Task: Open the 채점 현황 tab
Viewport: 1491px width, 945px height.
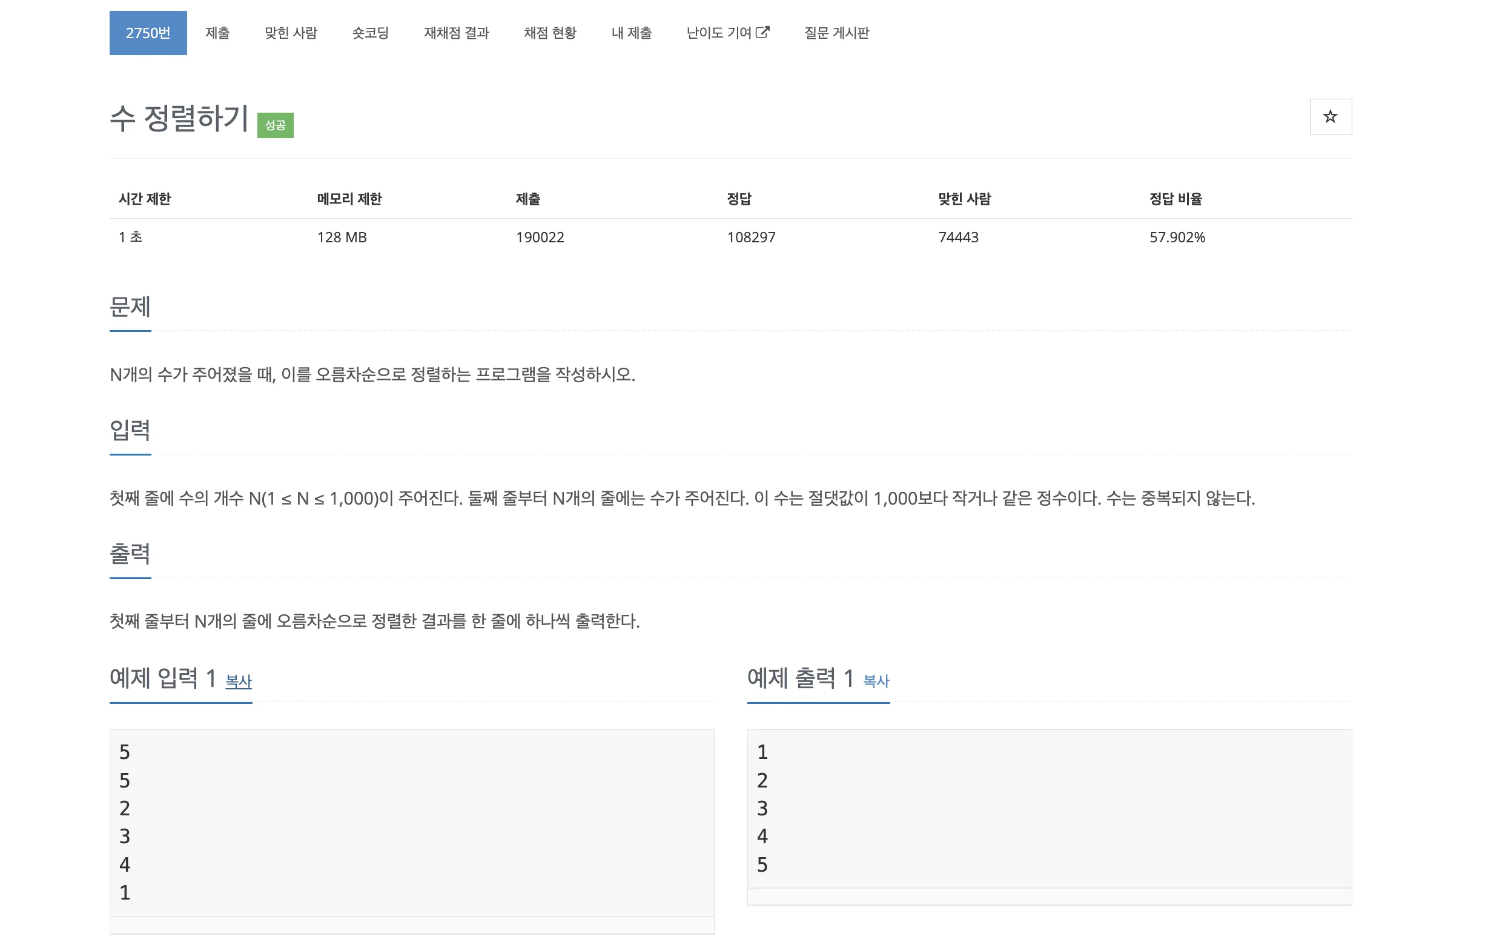Action: [x=550, y=33]
